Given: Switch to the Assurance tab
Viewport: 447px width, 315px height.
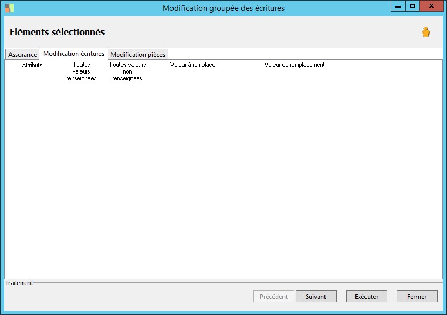Looking at the screenshot, I should (x=22, y=55).
